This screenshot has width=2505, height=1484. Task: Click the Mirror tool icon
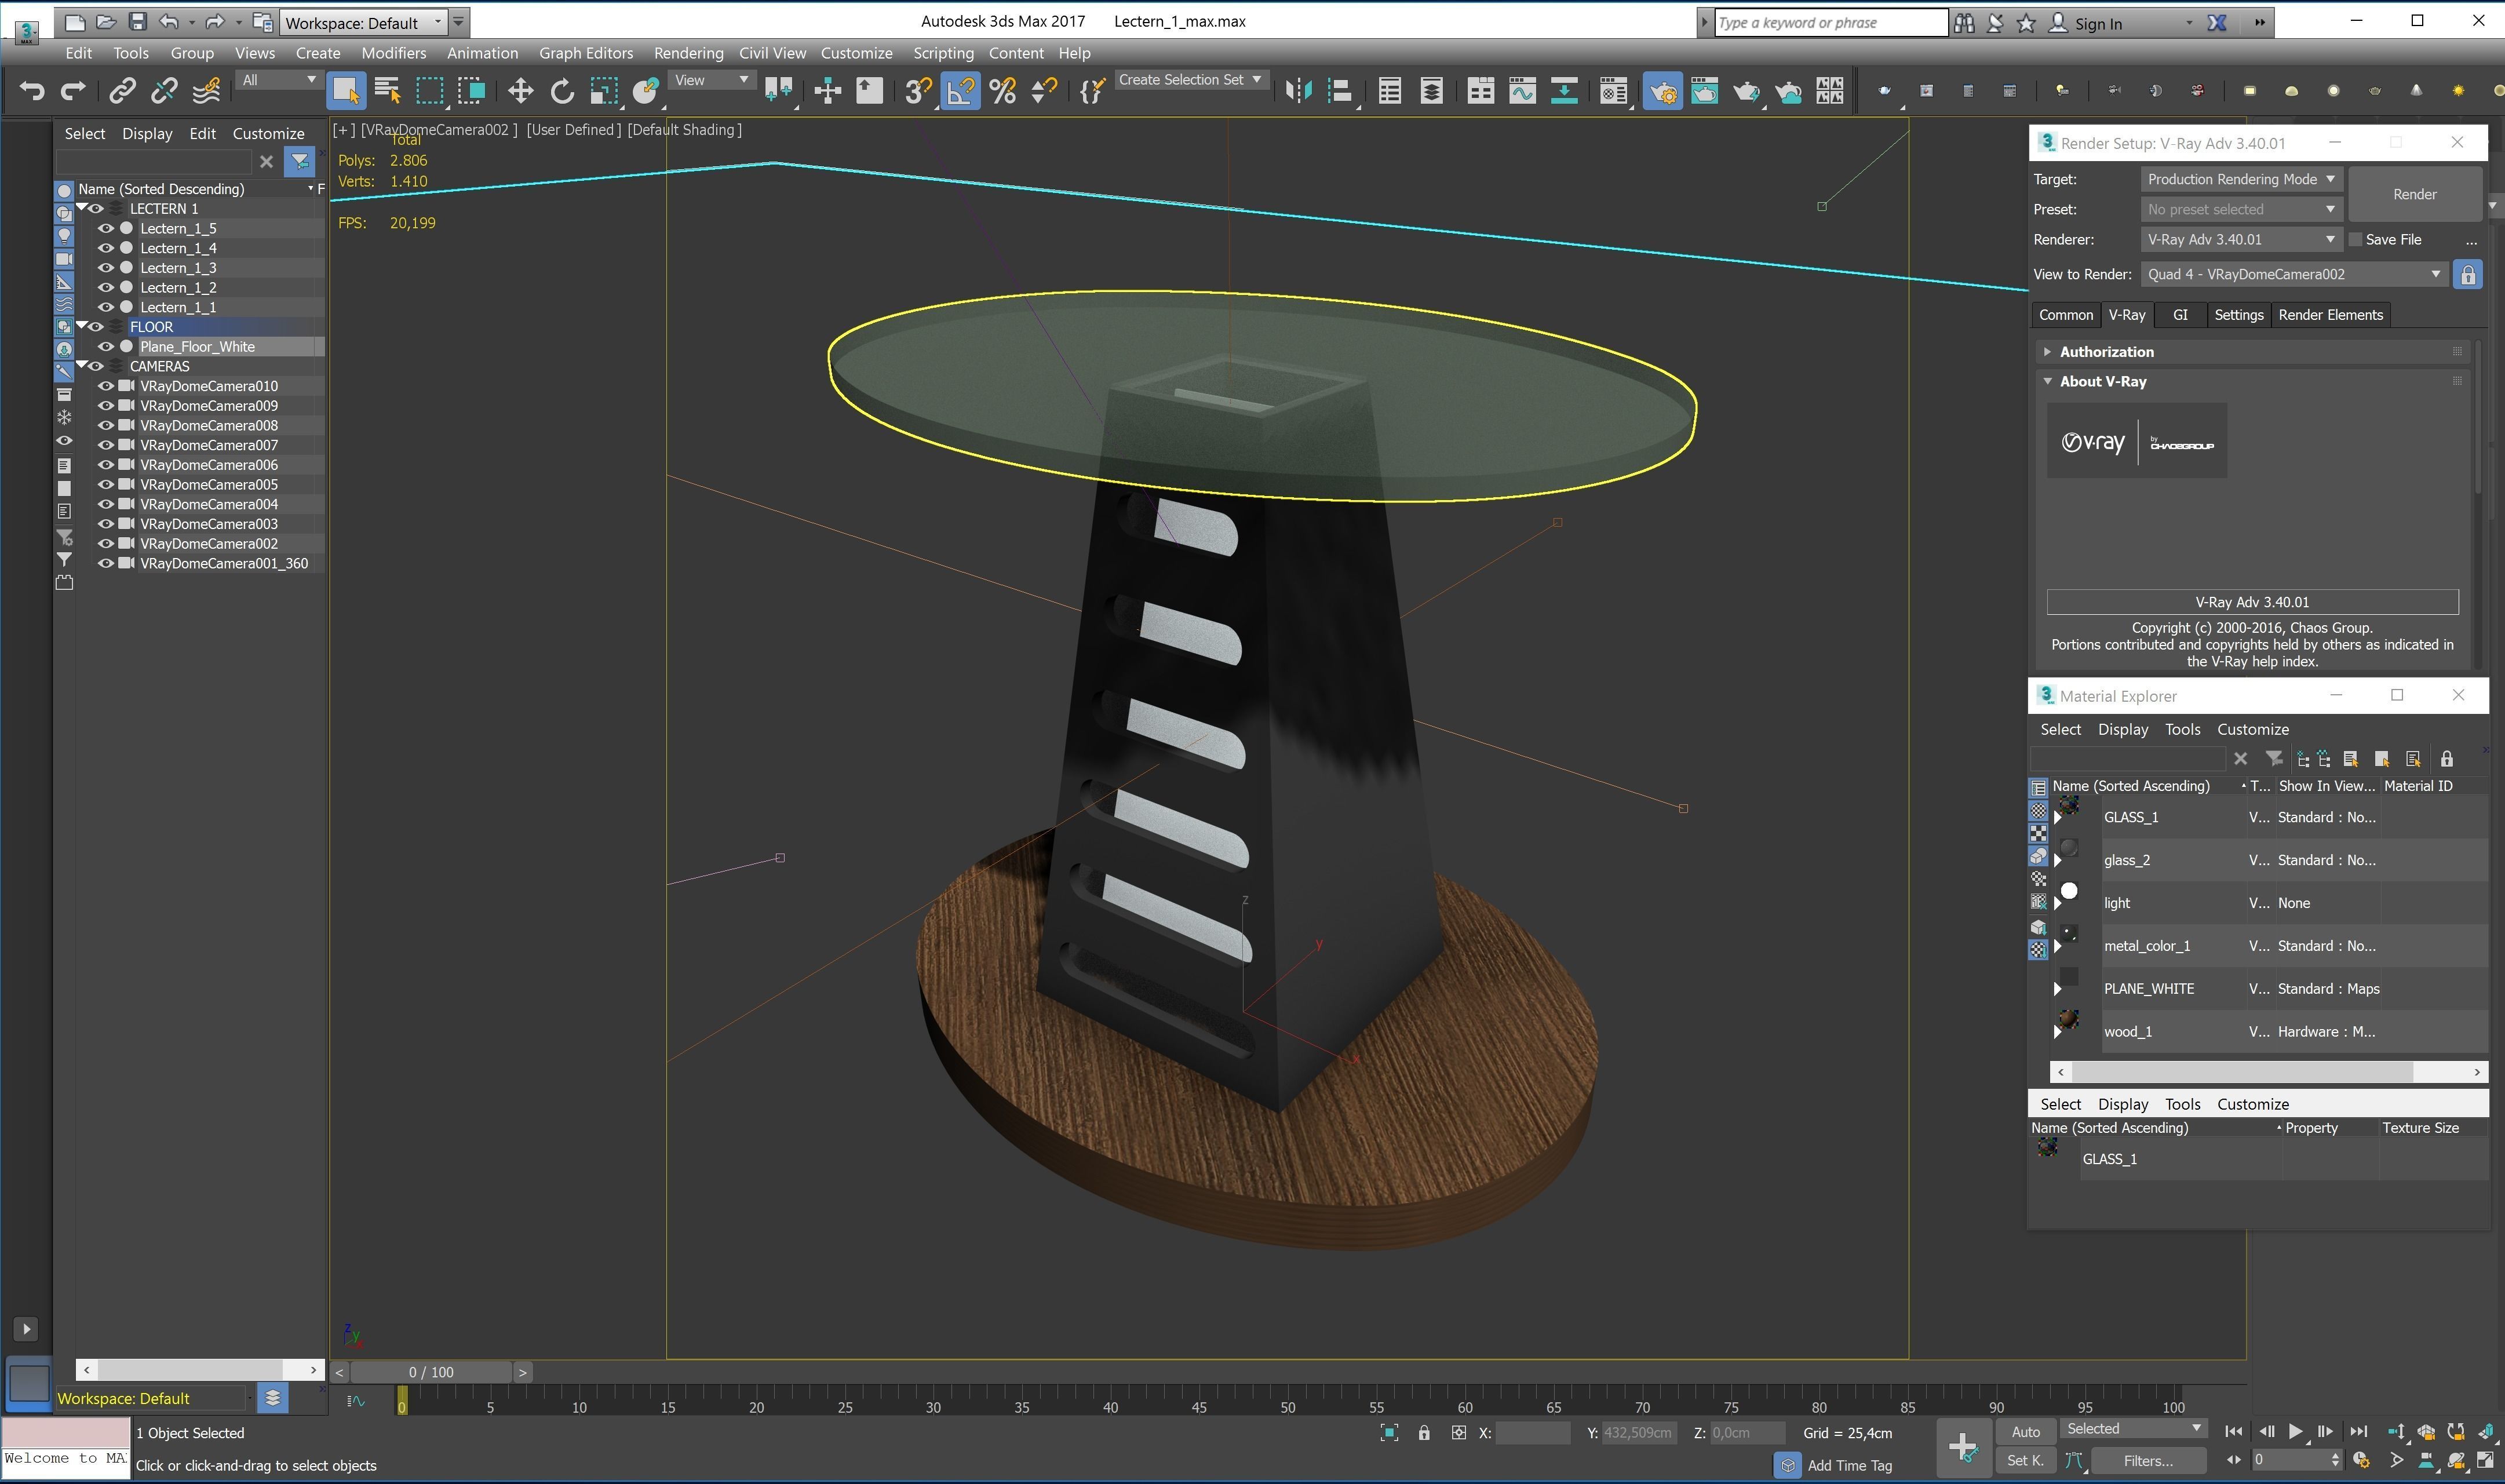pos(1298,92)
